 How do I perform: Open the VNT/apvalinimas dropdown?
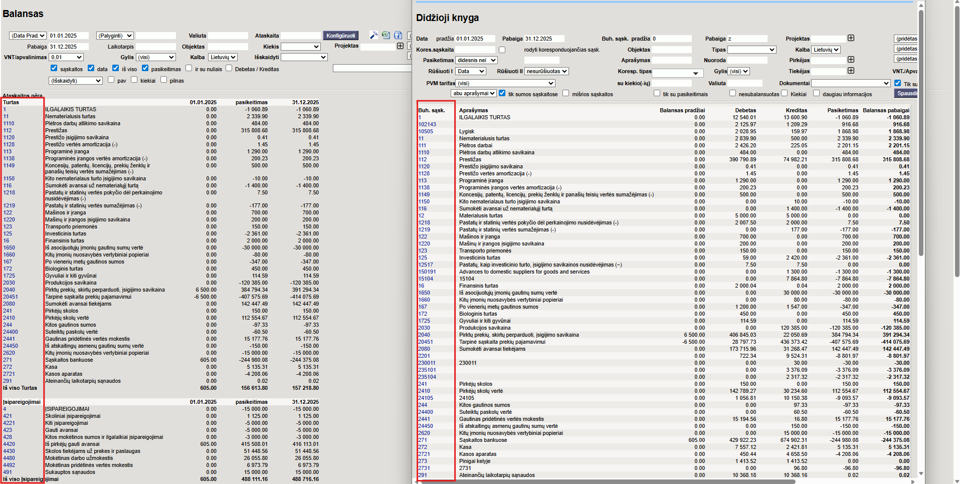[x=66, y=57]
